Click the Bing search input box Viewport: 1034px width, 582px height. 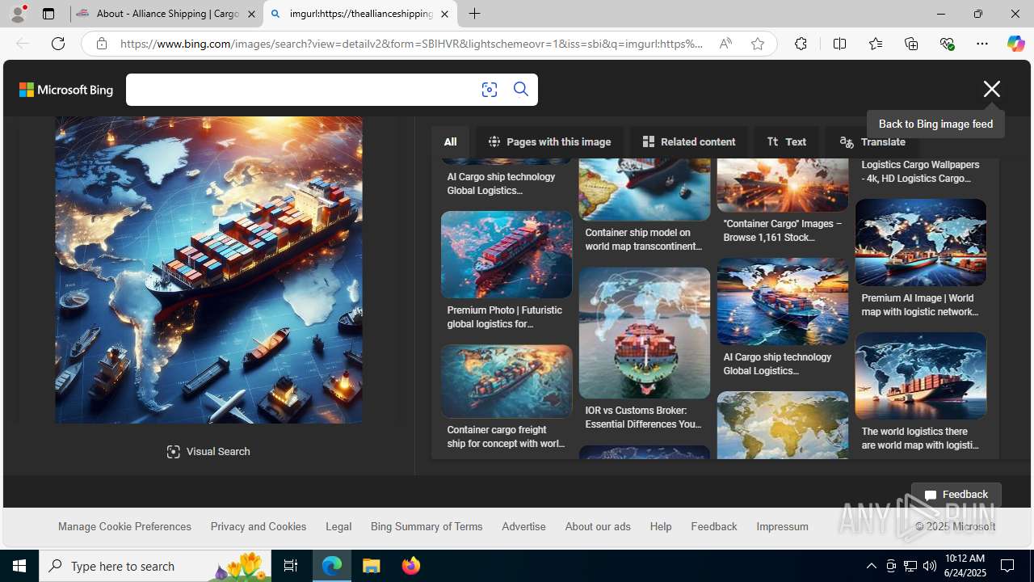point(299,90)
